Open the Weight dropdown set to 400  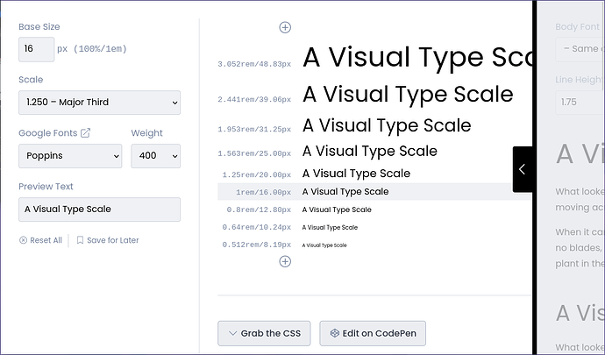(x=155, y=156)
